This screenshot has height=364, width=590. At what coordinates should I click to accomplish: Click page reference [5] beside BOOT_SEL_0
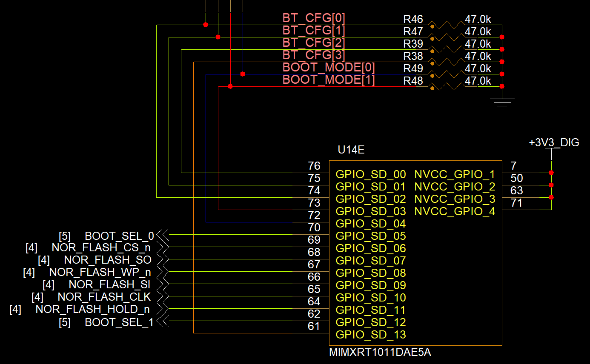pos(65,236)
